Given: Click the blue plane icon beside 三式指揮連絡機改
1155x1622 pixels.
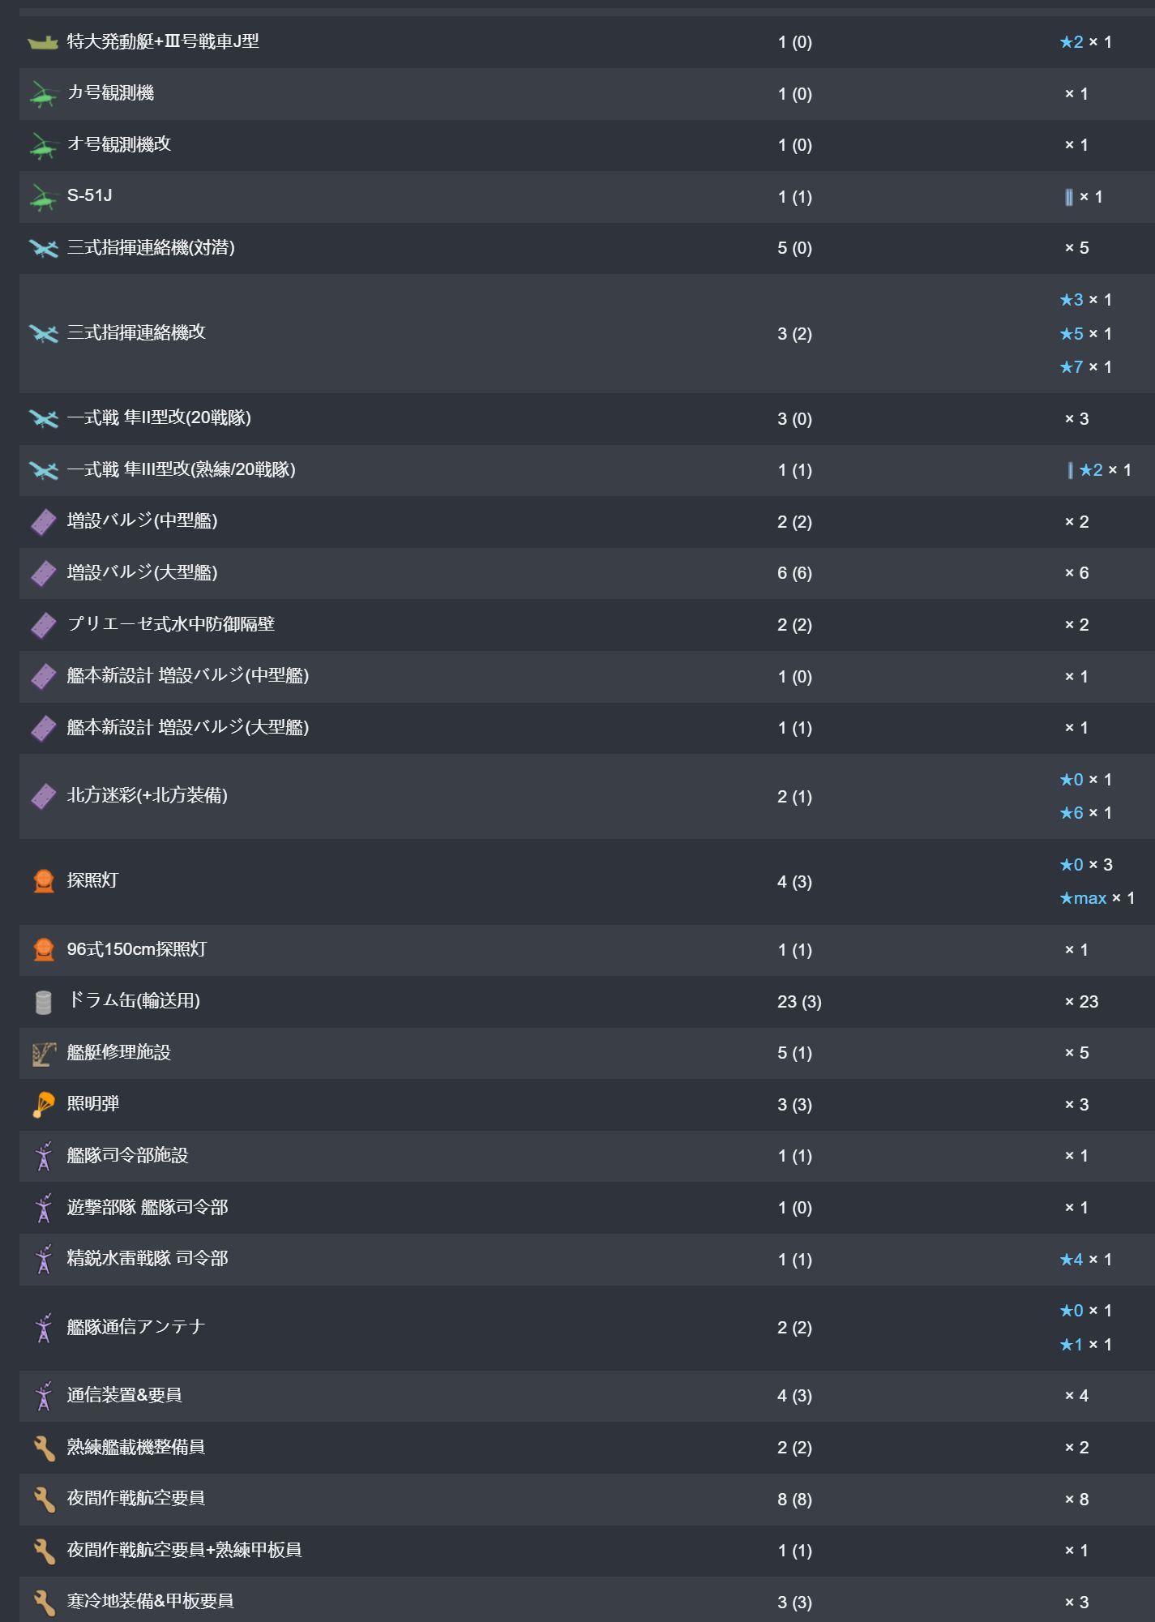Looking at the screenshot, I should pyautogui.click(x=43, y=334).
